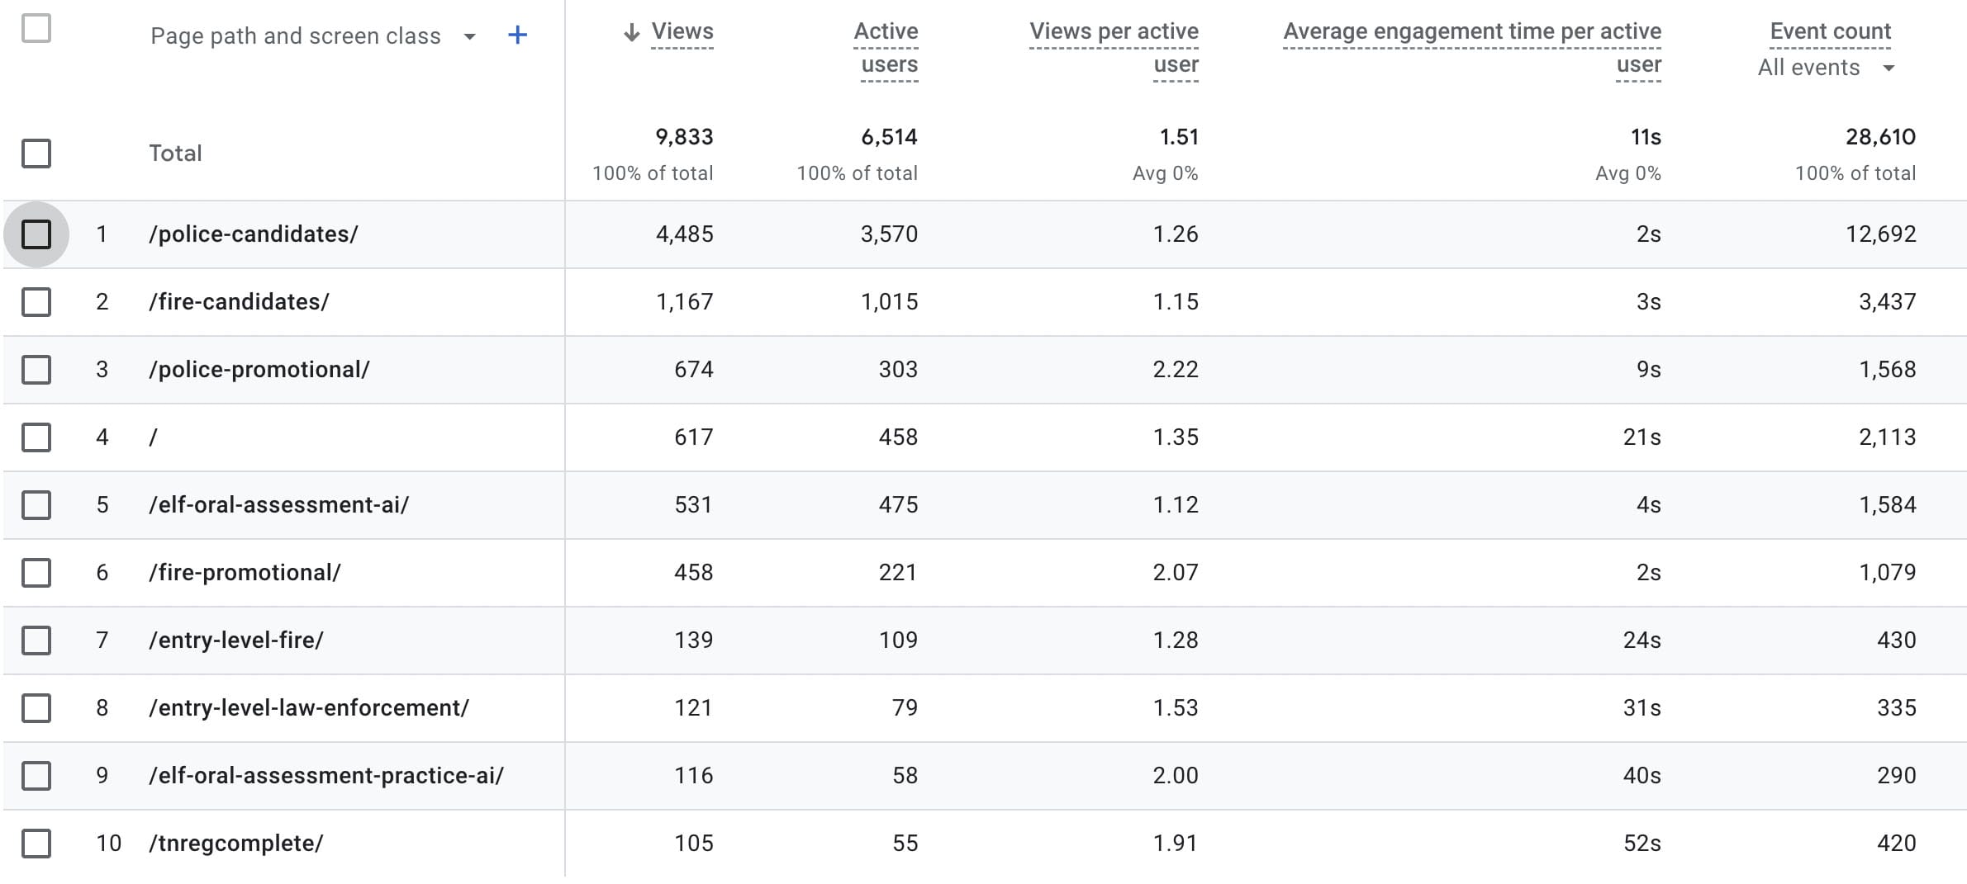Select the /police-candidates/ row checkbox
1967x884 pixels.
[36, 234]
